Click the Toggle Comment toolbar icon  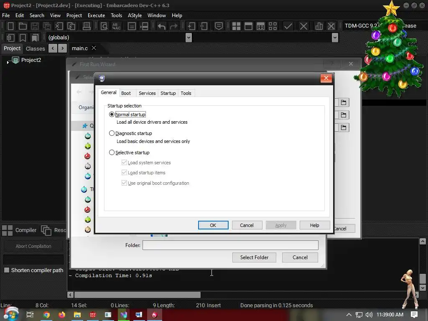[x=219, y=26]
